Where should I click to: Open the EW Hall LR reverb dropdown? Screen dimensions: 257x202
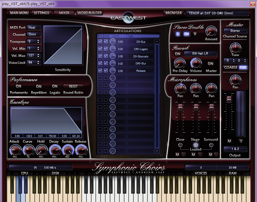point(200,53)
